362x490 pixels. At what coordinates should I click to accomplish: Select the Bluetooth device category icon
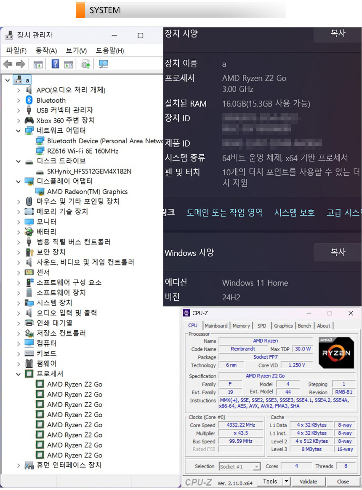coord(29,100)
